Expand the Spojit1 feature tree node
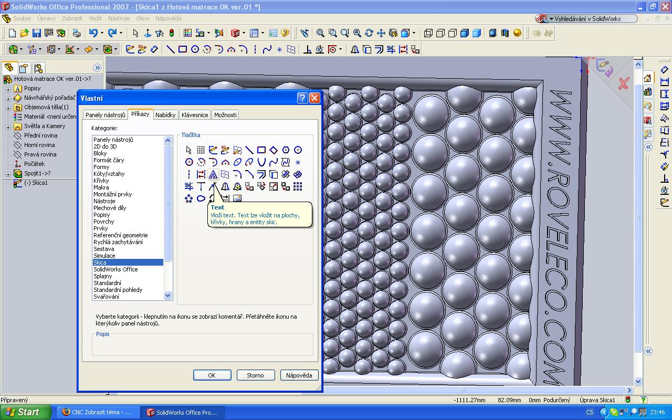The width and height of the screenshot is (672, 420). [8, 174]
